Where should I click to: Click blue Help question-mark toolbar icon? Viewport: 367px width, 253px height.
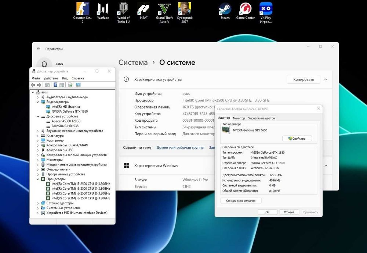(55, 85)
